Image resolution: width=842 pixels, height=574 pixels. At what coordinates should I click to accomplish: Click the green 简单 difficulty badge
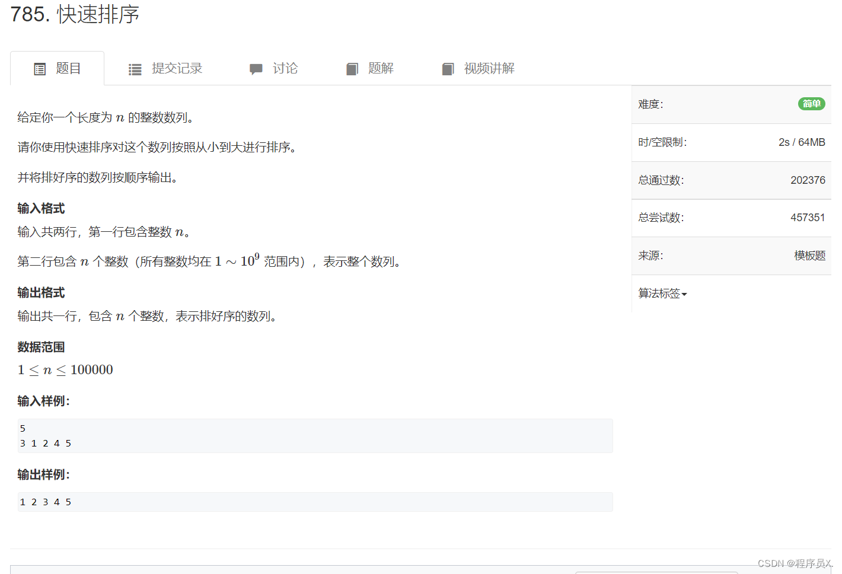coord(811,104)
